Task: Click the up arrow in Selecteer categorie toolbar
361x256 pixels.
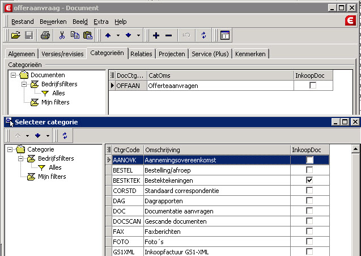Action: coord(18,136)
